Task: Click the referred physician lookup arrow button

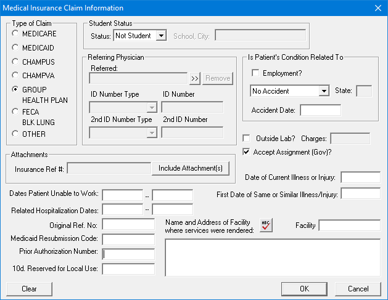Action: tap(195, 78)
